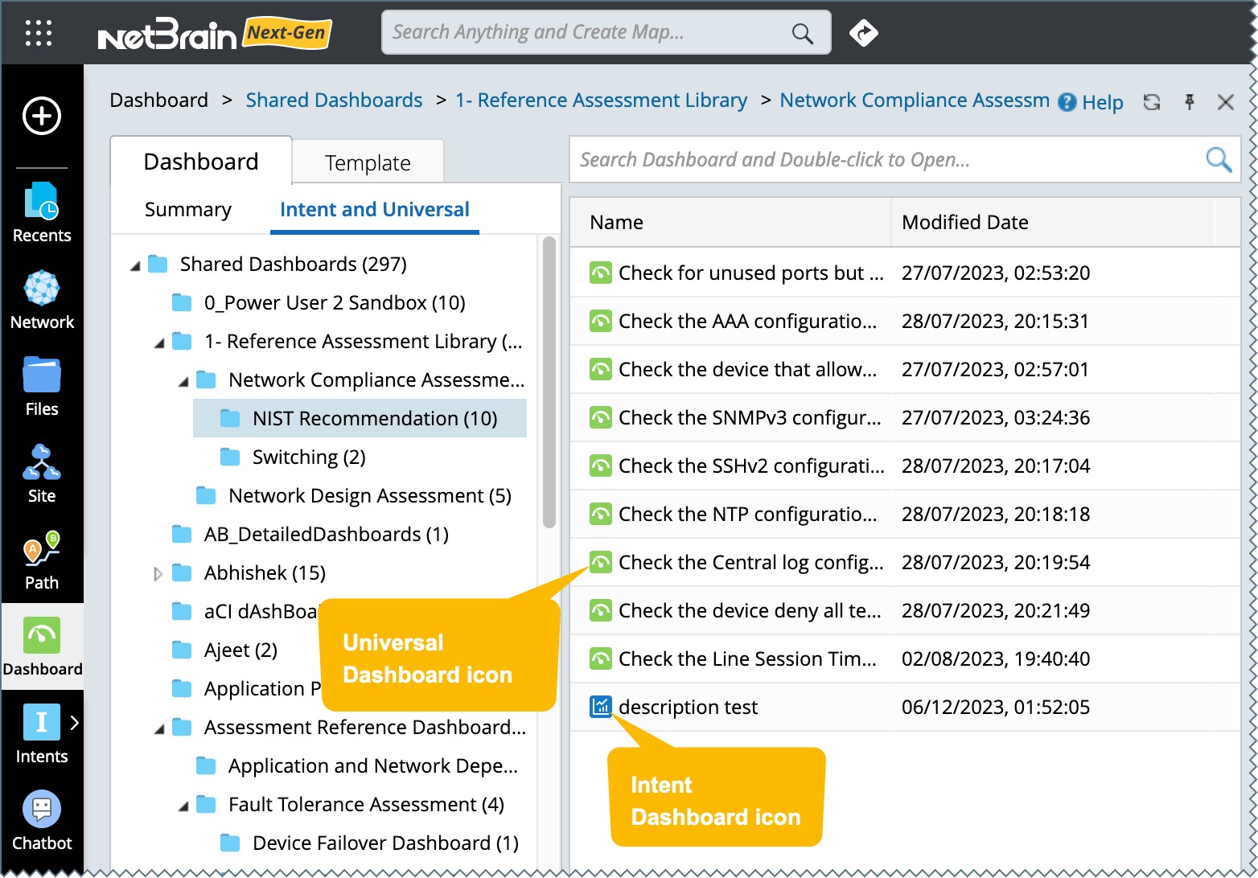Expand the Intents sidebar submenu arrow

pos(74,722)
